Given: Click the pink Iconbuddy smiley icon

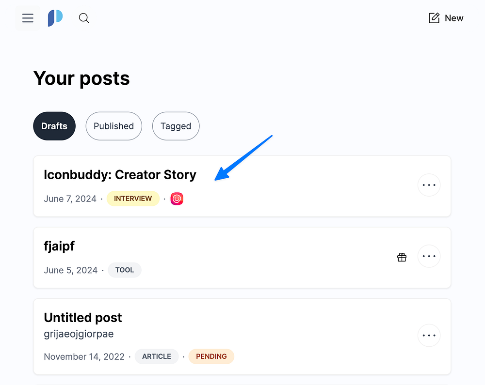Looking at the screenshot, I should coord(177,199).
